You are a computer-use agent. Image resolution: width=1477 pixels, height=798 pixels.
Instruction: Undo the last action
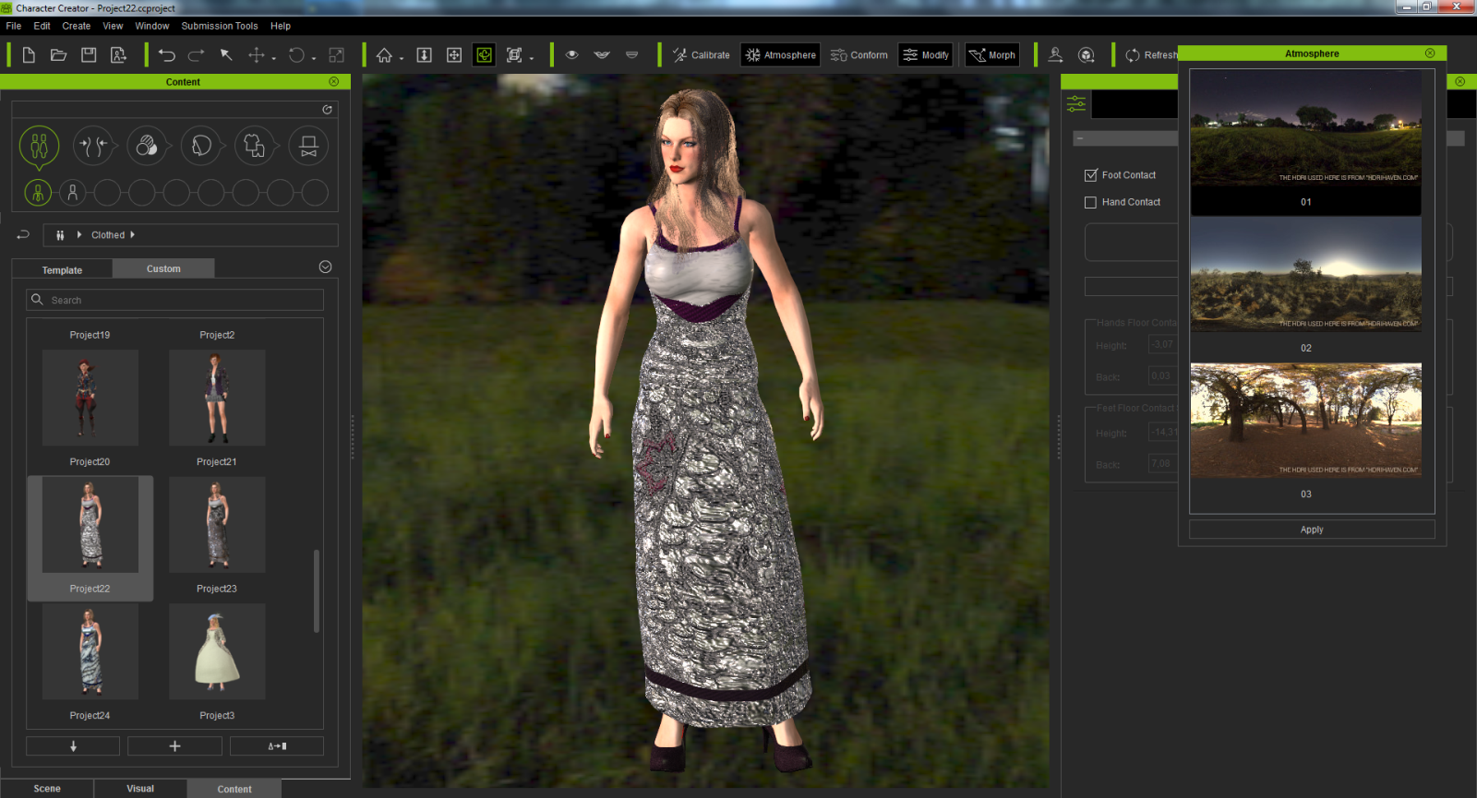point(166,55)
